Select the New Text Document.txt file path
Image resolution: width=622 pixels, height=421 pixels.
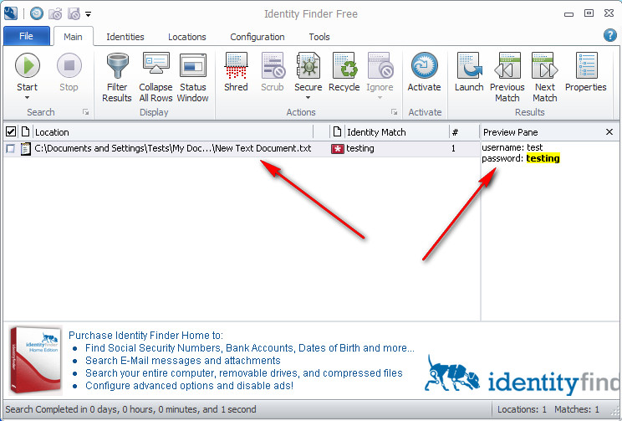pos(173,148)
